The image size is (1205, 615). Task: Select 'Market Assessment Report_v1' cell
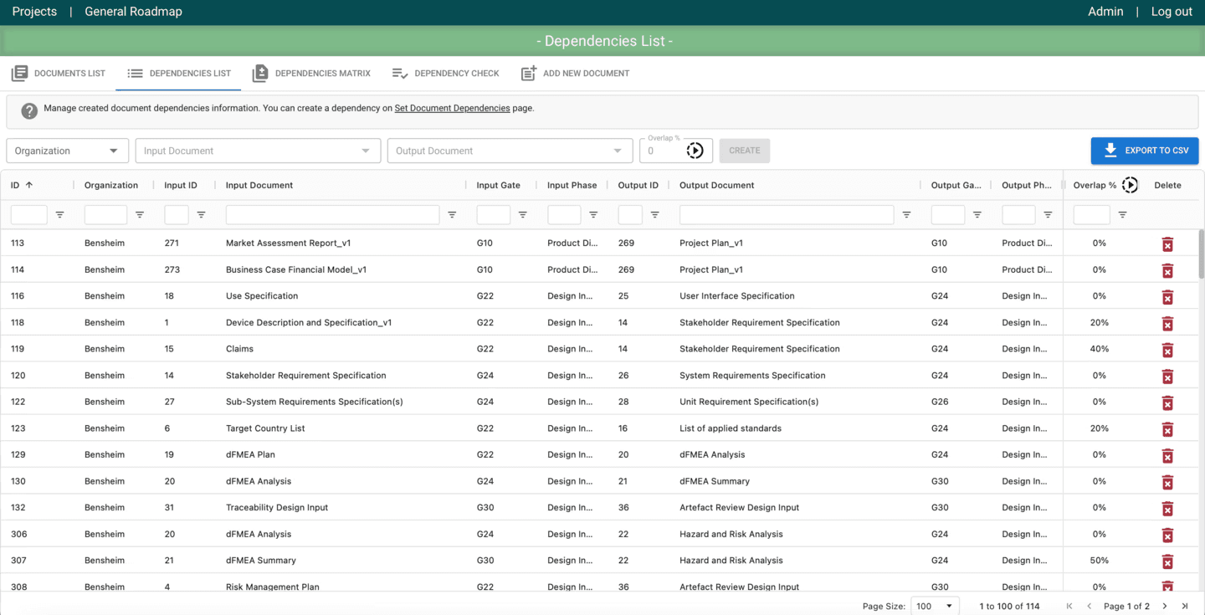coord(288,243)
